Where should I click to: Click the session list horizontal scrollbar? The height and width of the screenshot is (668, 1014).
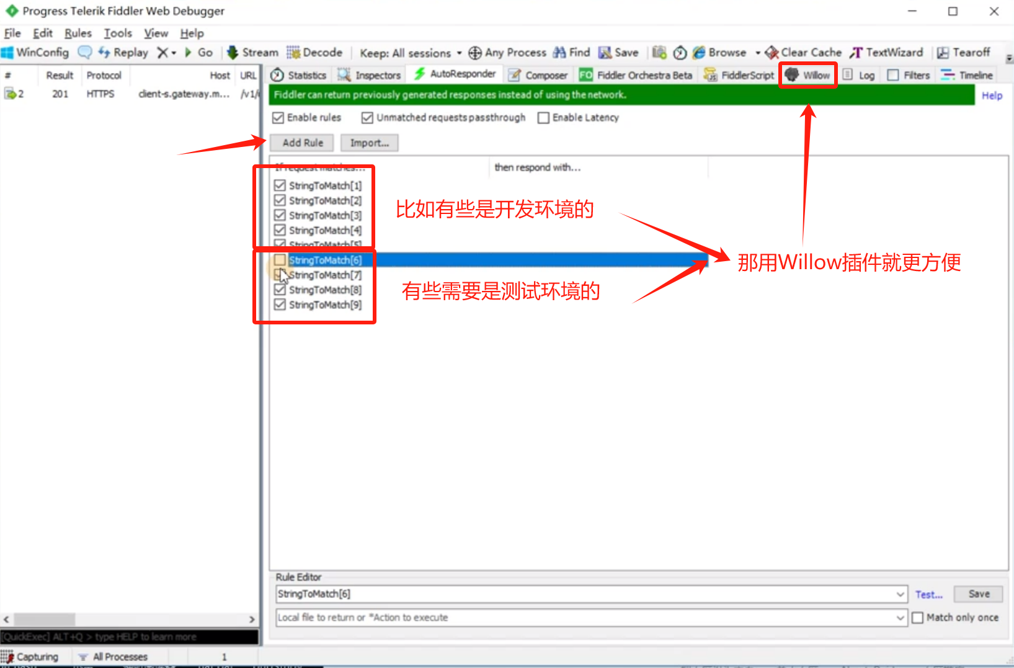tap(129, 620)
